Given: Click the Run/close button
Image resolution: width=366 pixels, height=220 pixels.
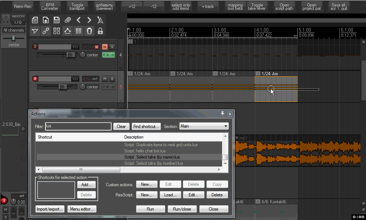Looking at the screenshot, I should point(182,209).
